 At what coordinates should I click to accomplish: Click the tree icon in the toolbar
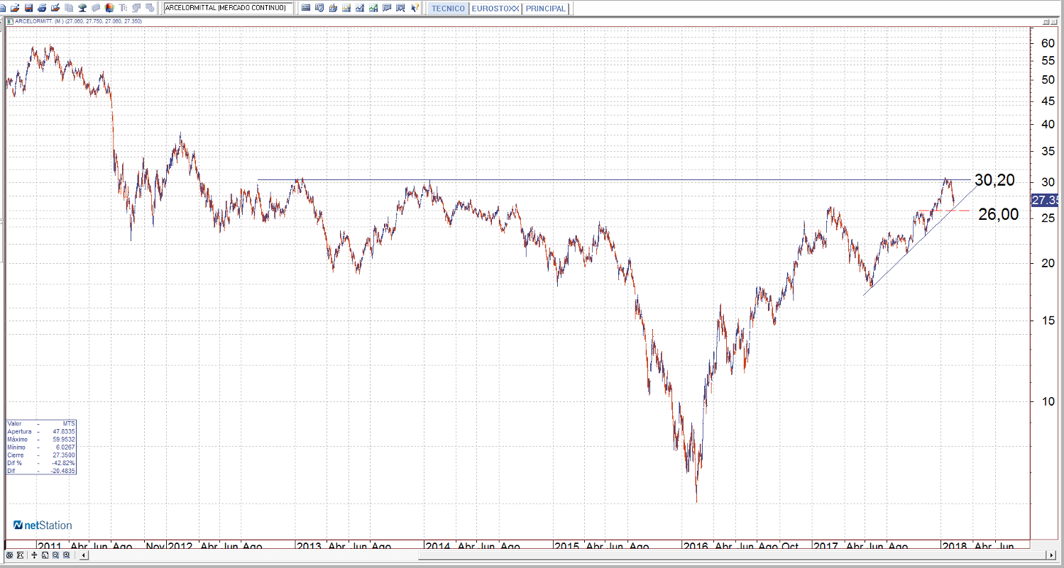[x=82, y=8]
